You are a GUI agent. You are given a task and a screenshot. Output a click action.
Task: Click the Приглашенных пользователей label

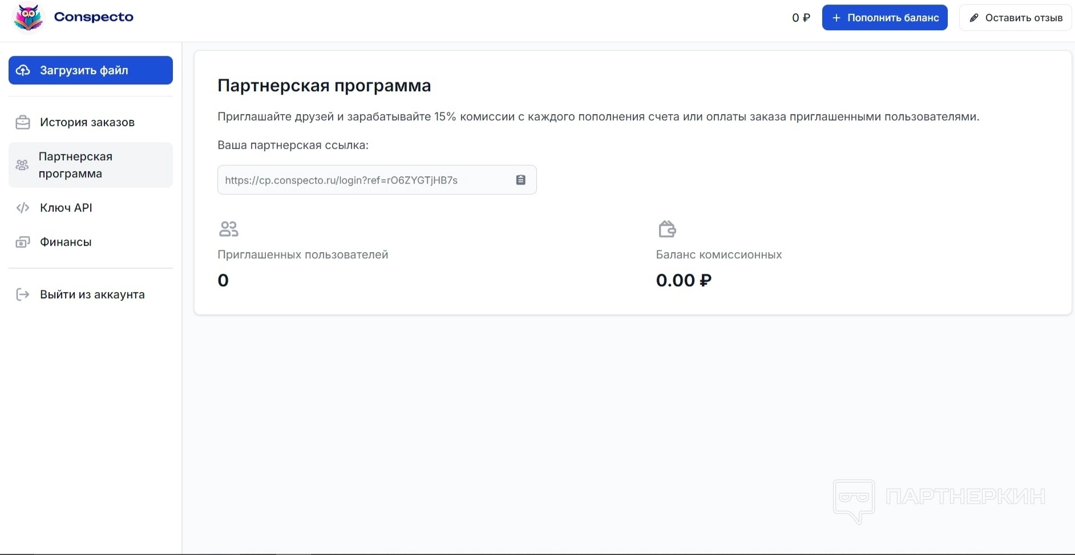point(302,254)
